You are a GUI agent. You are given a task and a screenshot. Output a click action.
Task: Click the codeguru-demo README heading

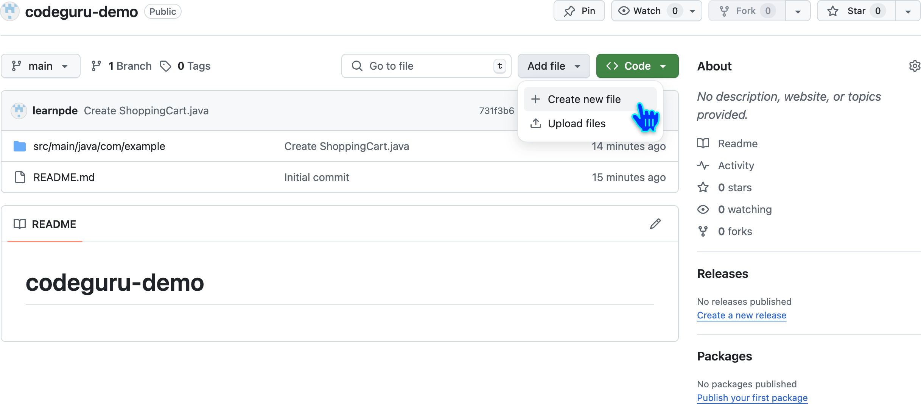pyautogui.click(x=115, y=282)
